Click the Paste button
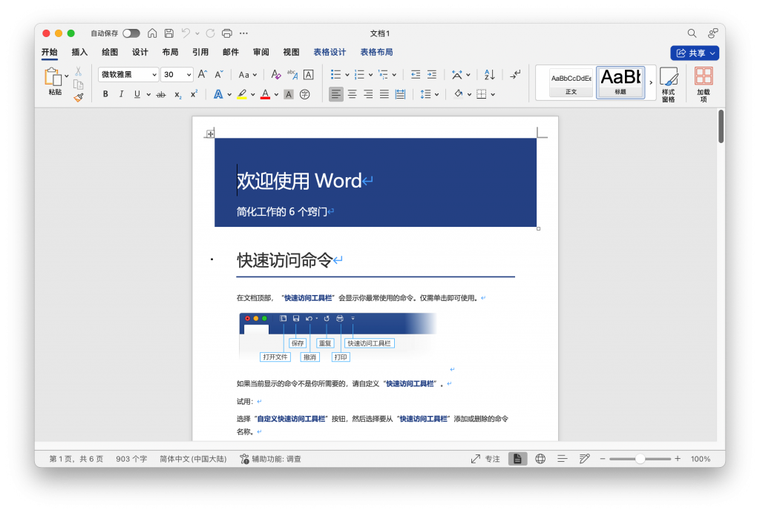This screenshot has height=513, width=760. coord(53,82)
